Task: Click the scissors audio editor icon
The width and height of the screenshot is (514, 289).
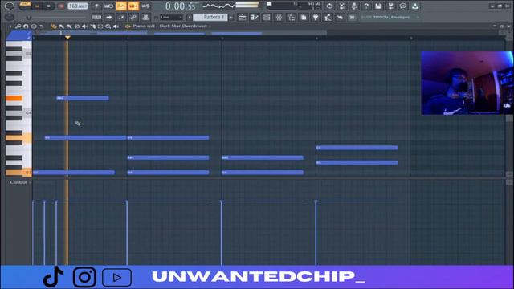Action: (x=341, y=6)
